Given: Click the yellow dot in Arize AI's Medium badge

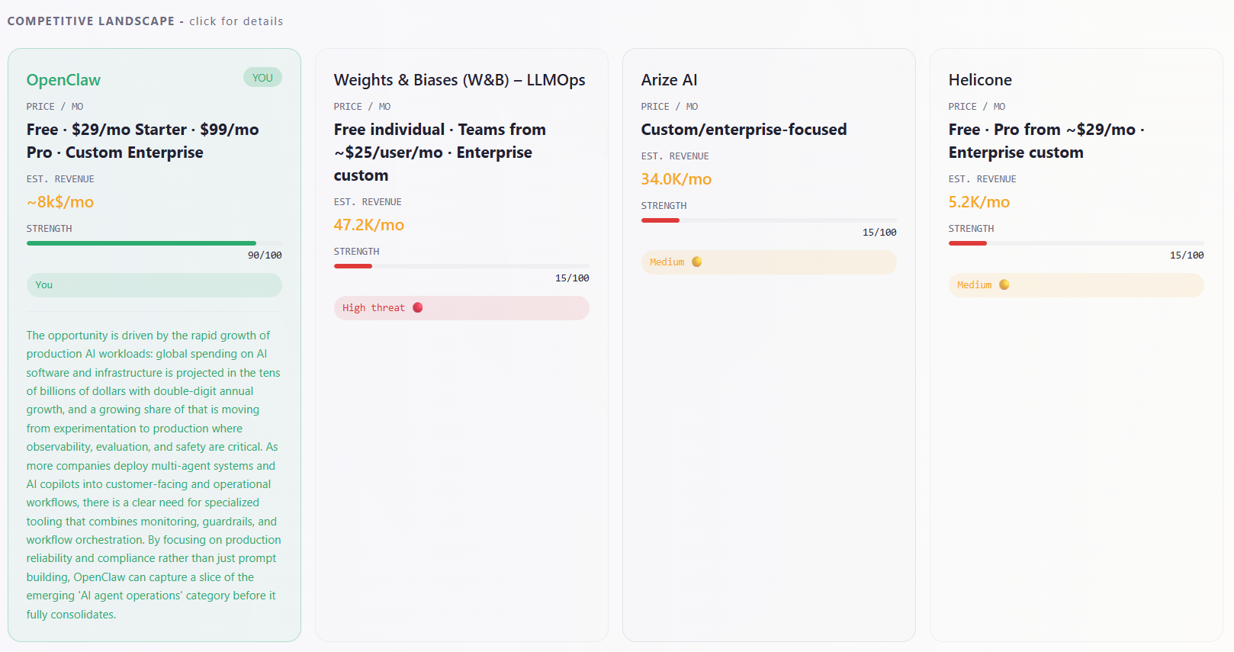Looking at the screenshot, I should pyautogui.click(x=696, y=262).
